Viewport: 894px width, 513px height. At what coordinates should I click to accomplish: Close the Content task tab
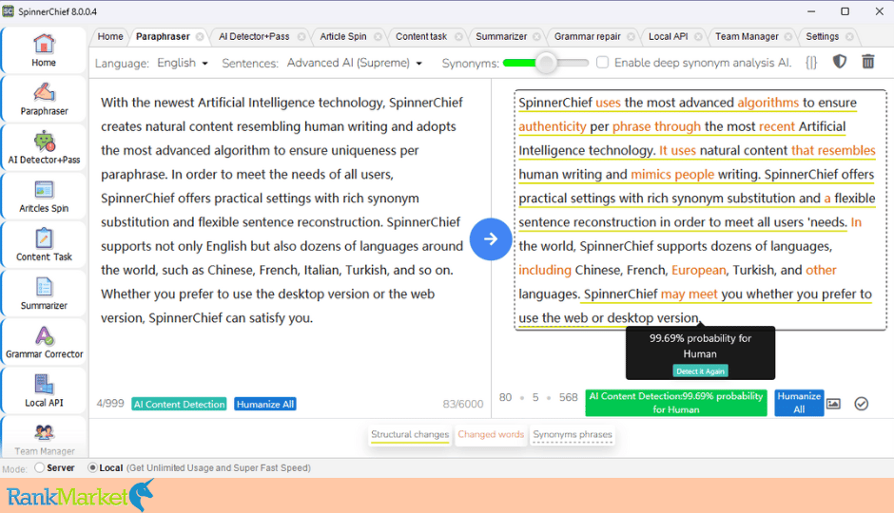coord(458,36)
